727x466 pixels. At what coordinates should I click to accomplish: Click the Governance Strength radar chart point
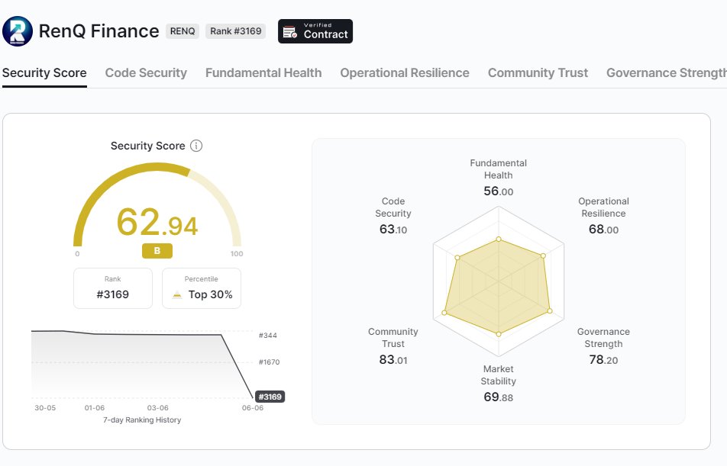tap(550, 311)
